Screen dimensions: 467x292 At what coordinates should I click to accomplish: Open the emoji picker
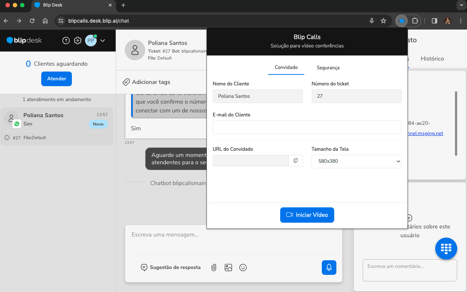tap(243, 268)
